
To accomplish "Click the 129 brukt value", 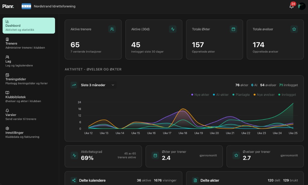I will pos(290,180).
